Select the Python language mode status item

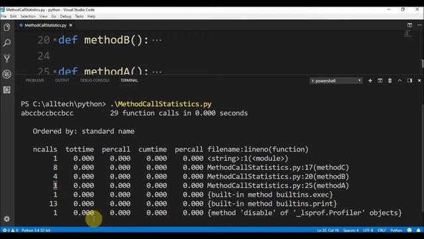tap(396, 230)
